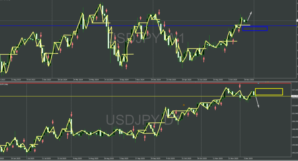Select the 9 Oct 2025 date on the daily axis

pyautogui.click(x=170, y=159)
